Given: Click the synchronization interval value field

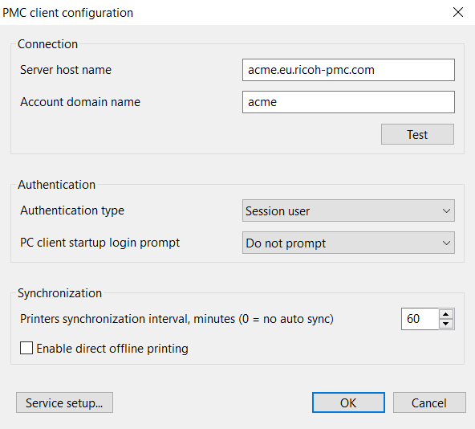Looking at the screenshot, I should tap(420, 319).
